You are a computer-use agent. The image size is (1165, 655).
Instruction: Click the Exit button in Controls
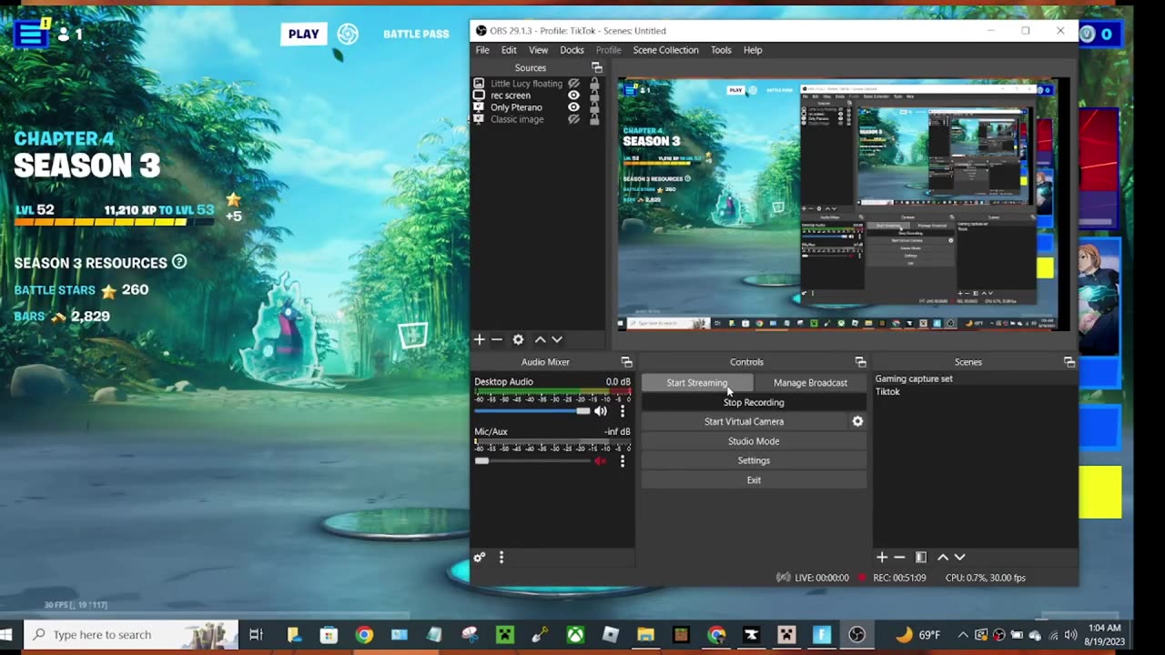coord(754,480)
